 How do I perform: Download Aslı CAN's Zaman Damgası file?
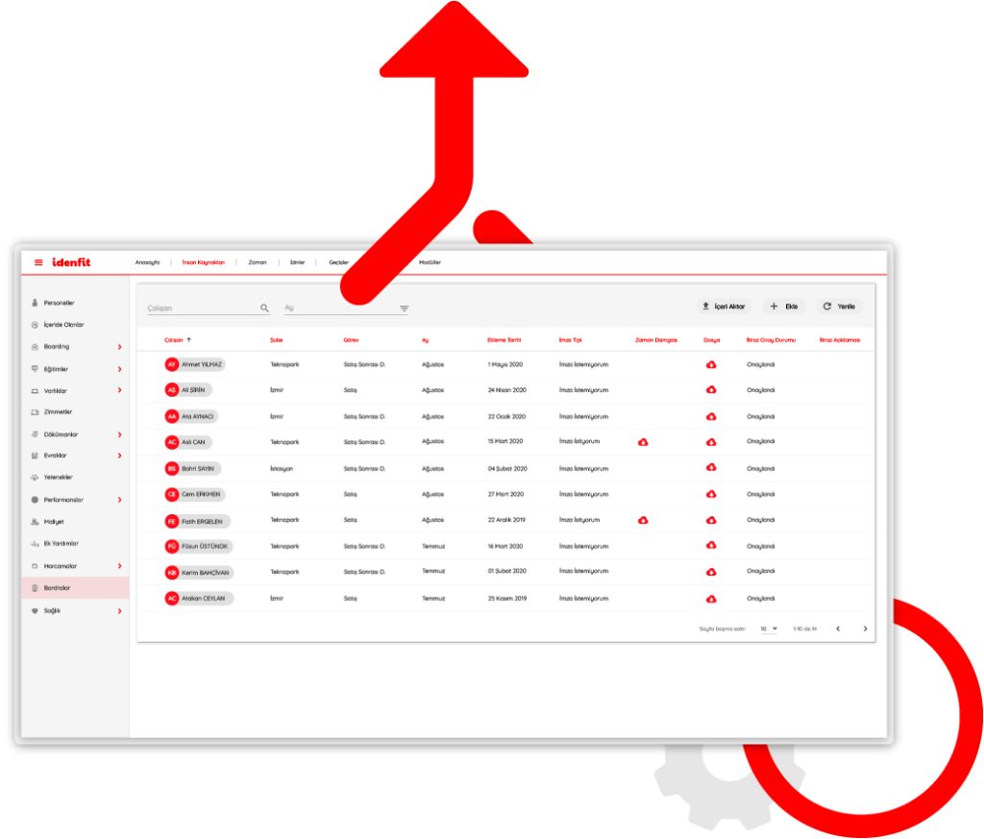point(643,442)
